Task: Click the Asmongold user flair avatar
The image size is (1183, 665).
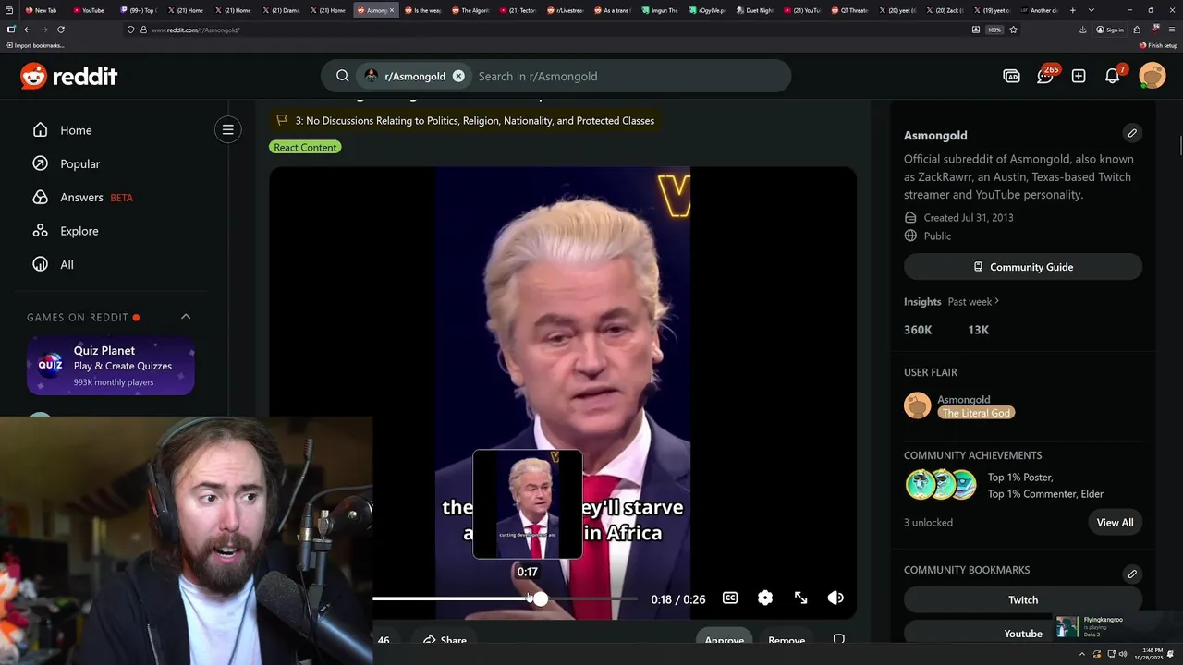Action: pyautogui.click(x=918, y=405)
